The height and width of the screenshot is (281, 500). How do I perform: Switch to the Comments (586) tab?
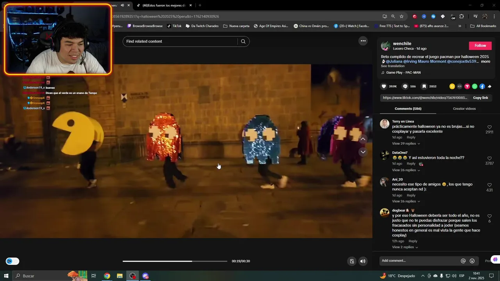click(408, 108)
